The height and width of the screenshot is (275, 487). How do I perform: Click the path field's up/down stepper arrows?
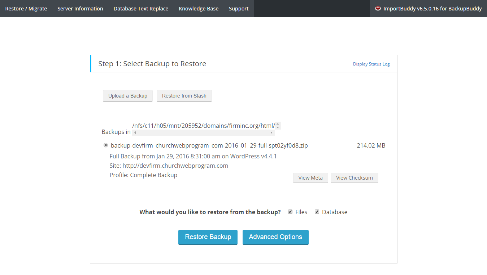tap(278, 126)
